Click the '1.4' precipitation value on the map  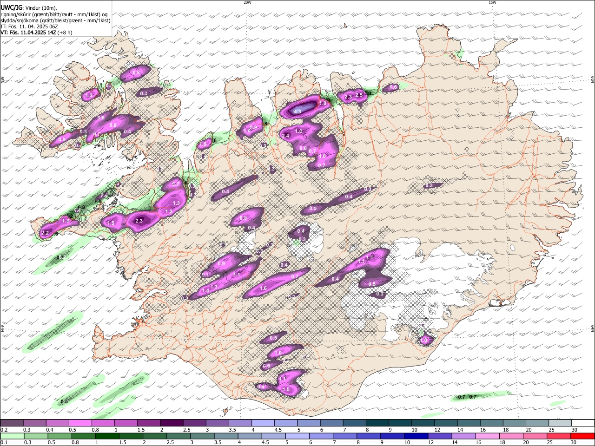205,290
